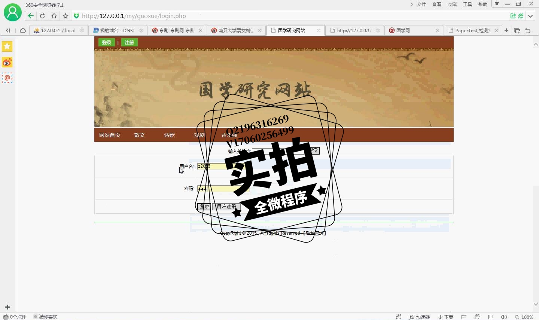Go back with the browser back arrow
Screen dimensions: 539x320
31,16
